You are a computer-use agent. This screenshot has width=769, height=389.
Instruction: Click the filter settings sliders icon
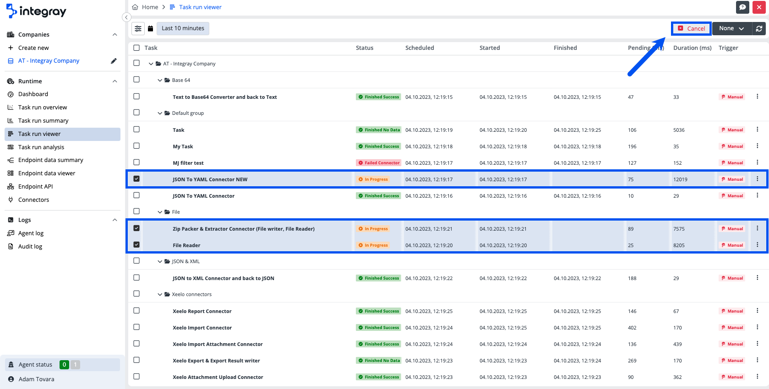138,28
